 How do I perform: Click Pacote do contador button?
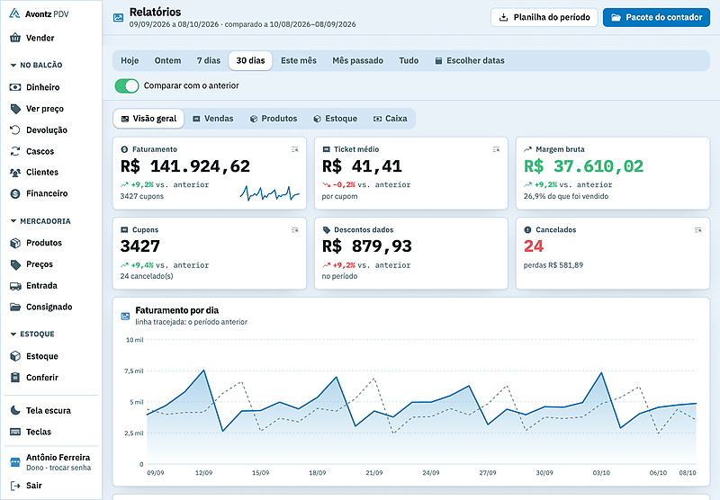click(656, 17)
